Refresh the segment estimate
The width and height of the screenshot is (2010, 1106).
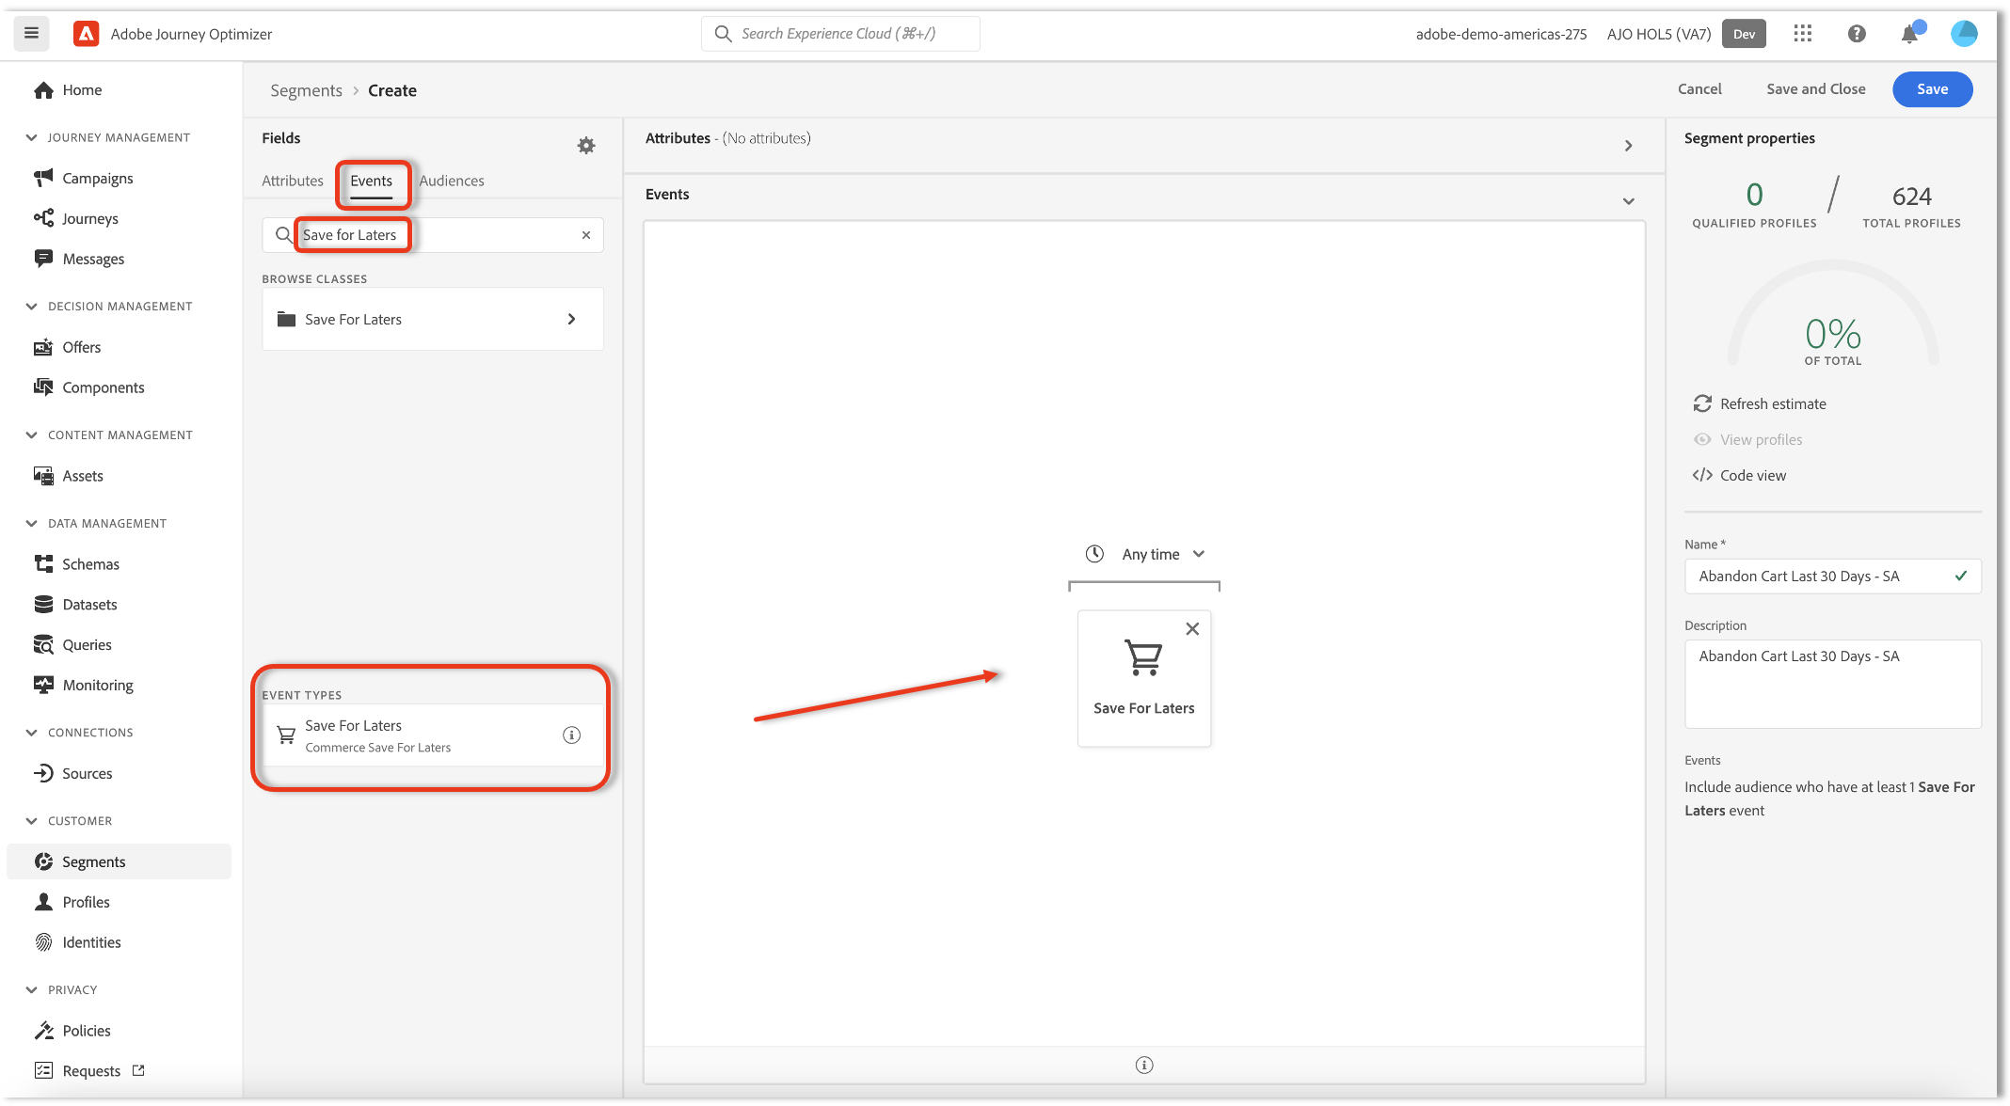[x=1759, y=404]
